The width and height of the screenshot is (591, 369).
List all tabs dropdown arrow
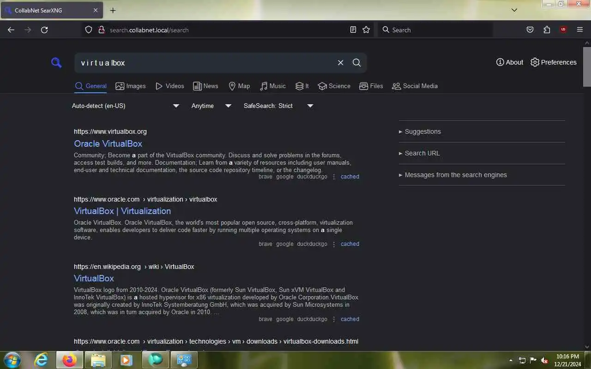(x=514, y=10)
